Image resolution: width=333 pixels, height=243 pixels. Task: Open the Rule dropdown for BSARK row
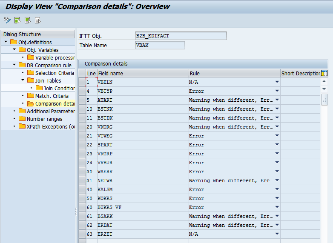click(x=277, y=216)
